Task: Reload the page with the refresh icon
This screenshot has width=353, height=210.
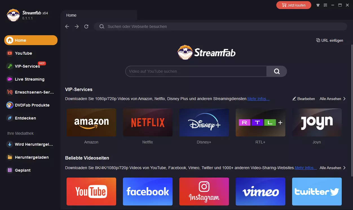Action: coord(87,26)
